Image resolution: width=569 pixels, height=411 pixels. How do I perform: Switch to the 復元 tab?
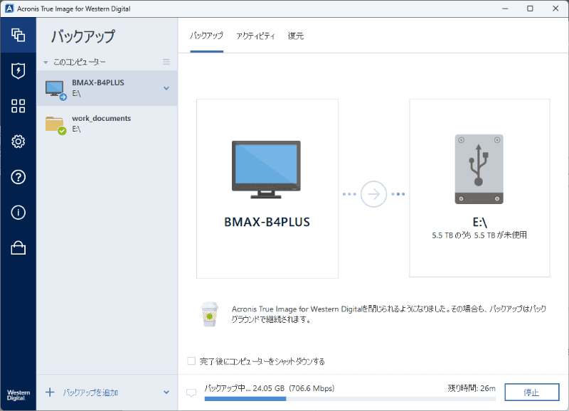pyautogui.click(x=295, y=34)
